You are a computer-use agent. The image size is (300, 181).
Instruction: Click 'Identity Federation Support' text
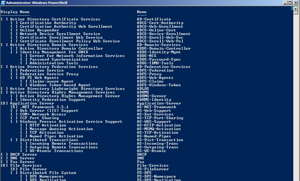pyautogui.click(x=53, y=100)
